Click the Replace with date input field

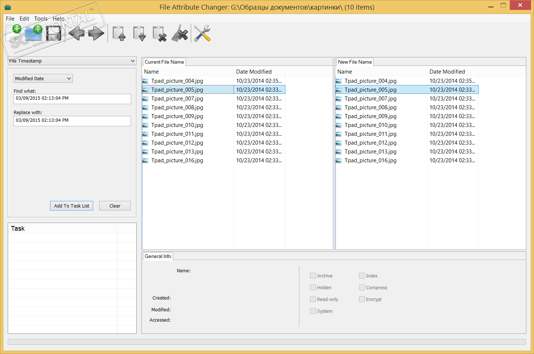72,121
